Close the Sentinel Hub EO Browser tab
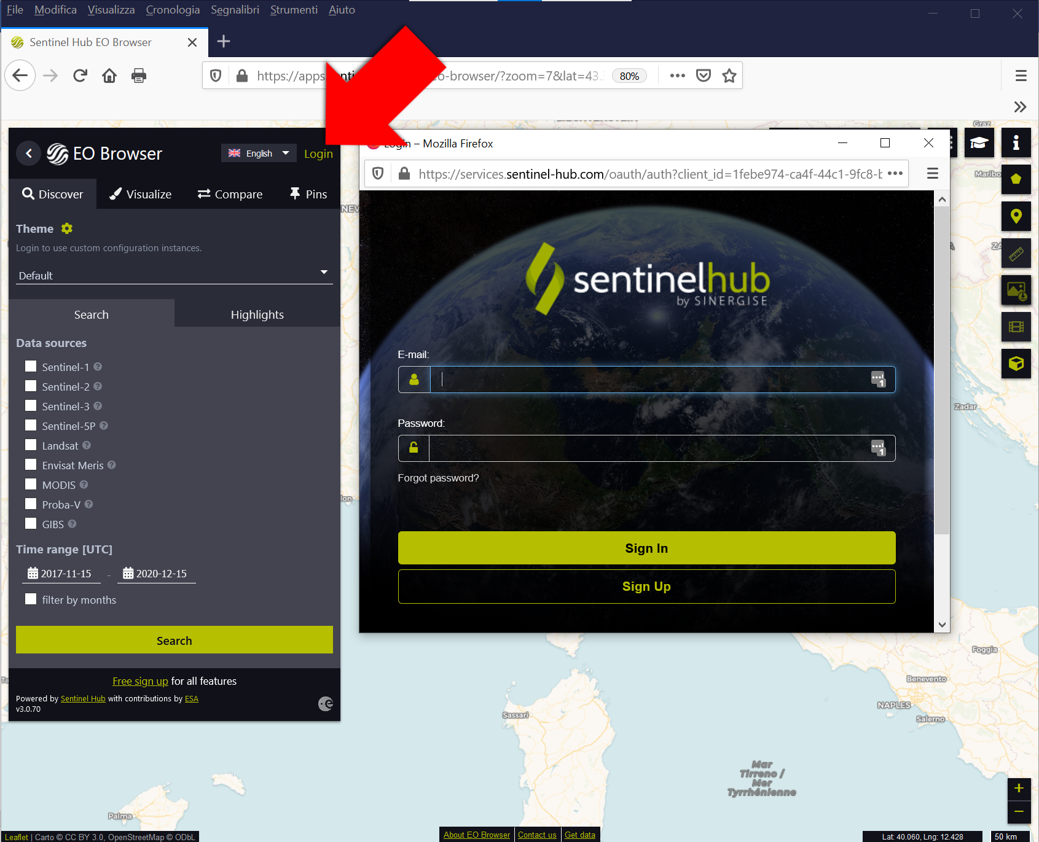1039x842 pixels. pos(192,42)
